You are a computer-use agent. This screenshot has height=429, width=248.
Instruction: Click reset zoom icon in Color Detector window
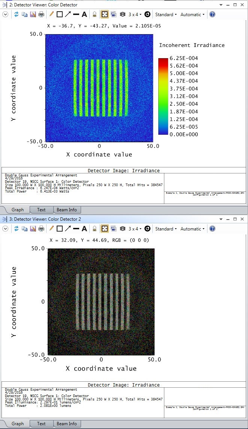pos(147,15)
